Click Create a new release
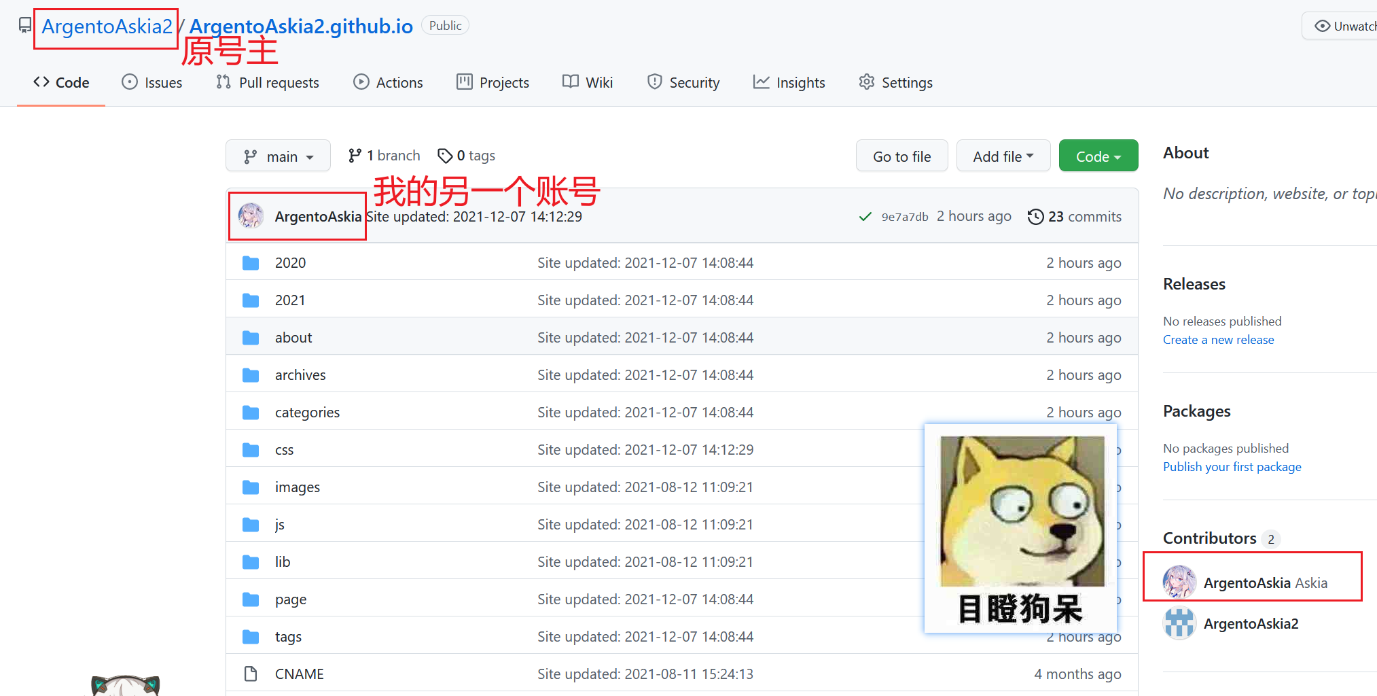The image size is (1377, 696). click(x=1218, y=340)
